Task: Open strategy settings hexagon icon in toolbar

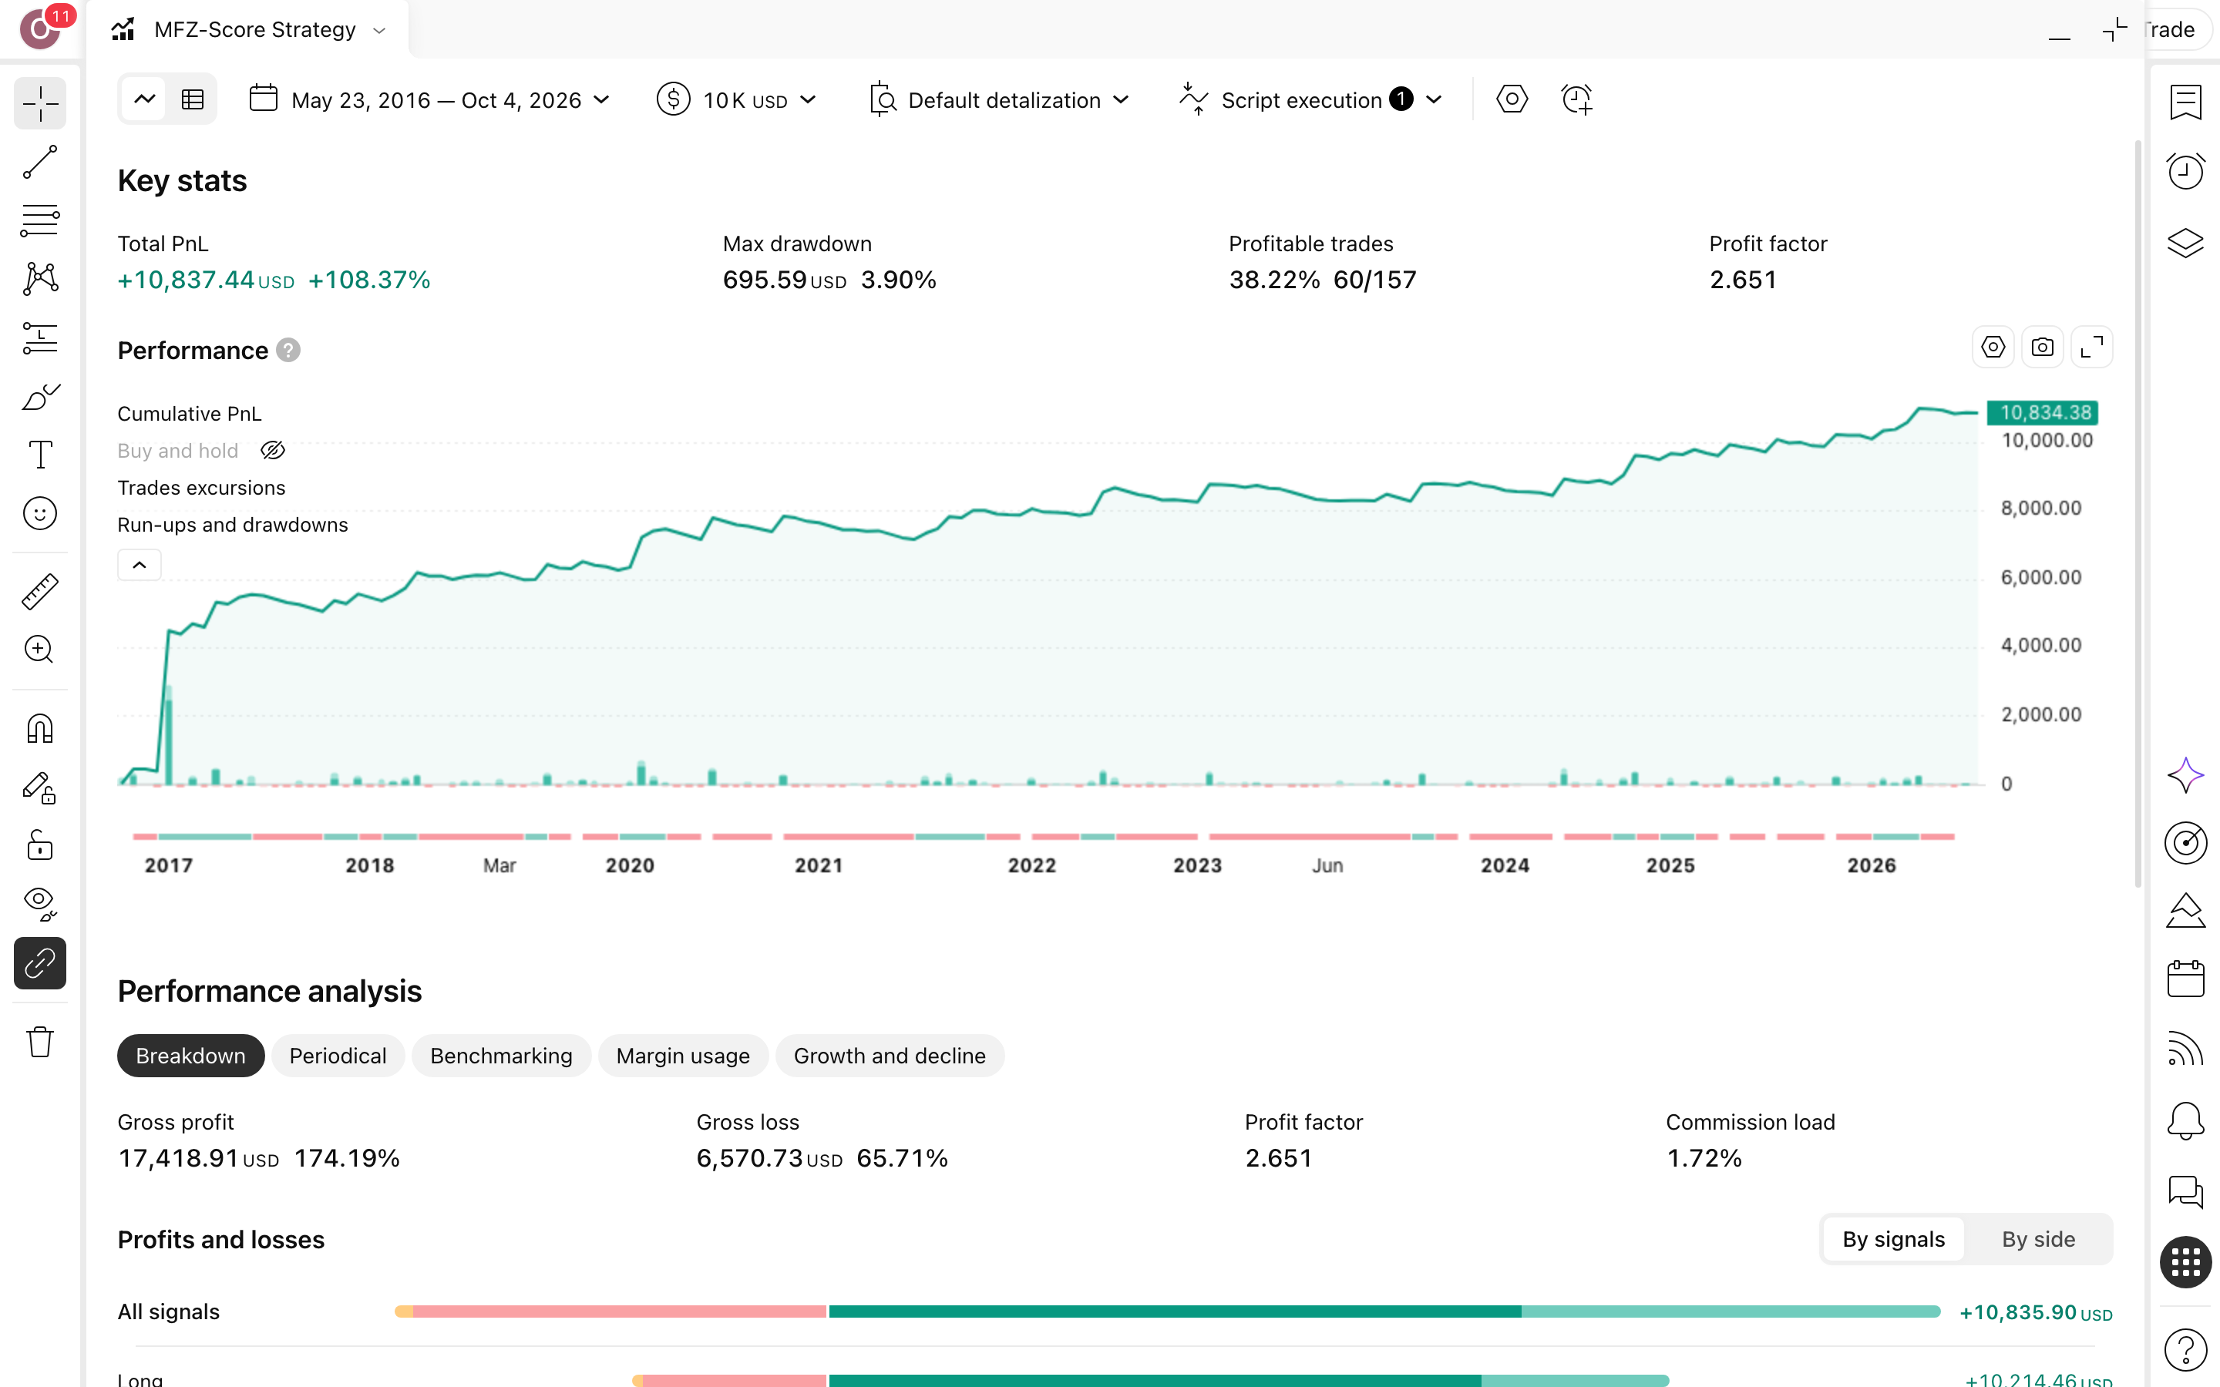Action: click(x=1512, y=99)
